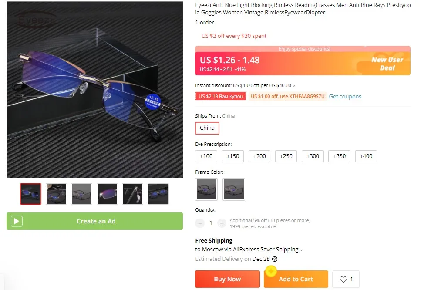Expand the AliExpress Saver Shipping dropdown
Screen dimensions: 421x290
point(302,250)
